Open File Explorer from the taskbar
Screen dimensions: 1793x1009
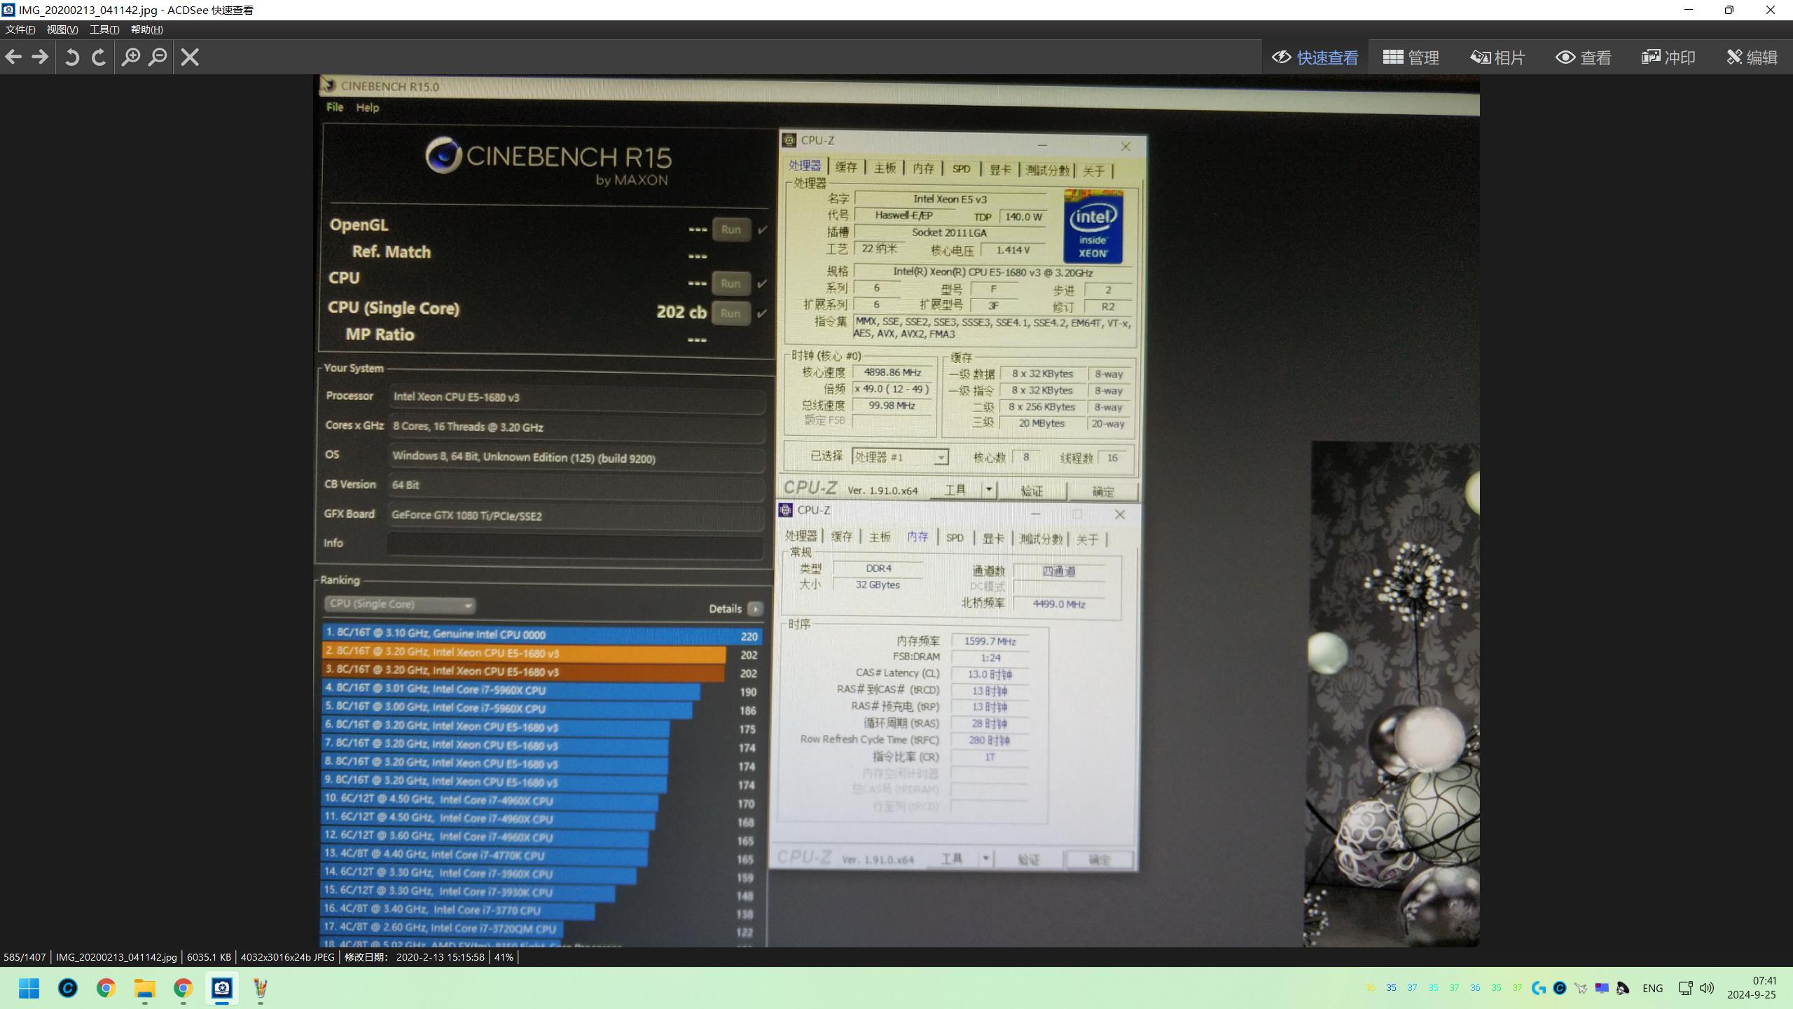click(x=145, y=988)
